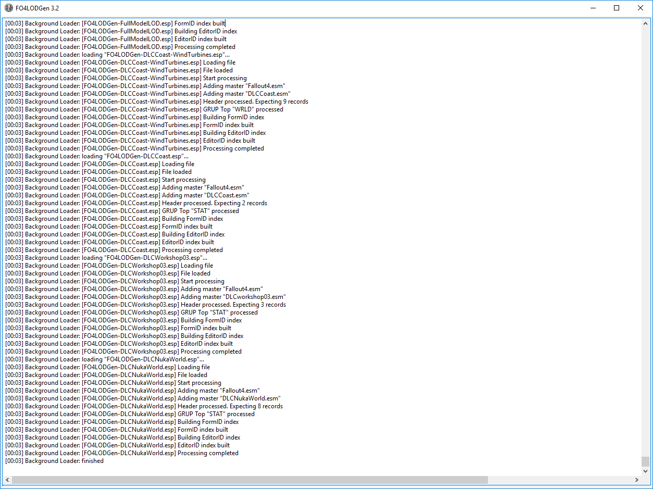Click FullModelLOD.esp 'Processing completed' line
The image size is (653, 489).
[x=120, y=47]
